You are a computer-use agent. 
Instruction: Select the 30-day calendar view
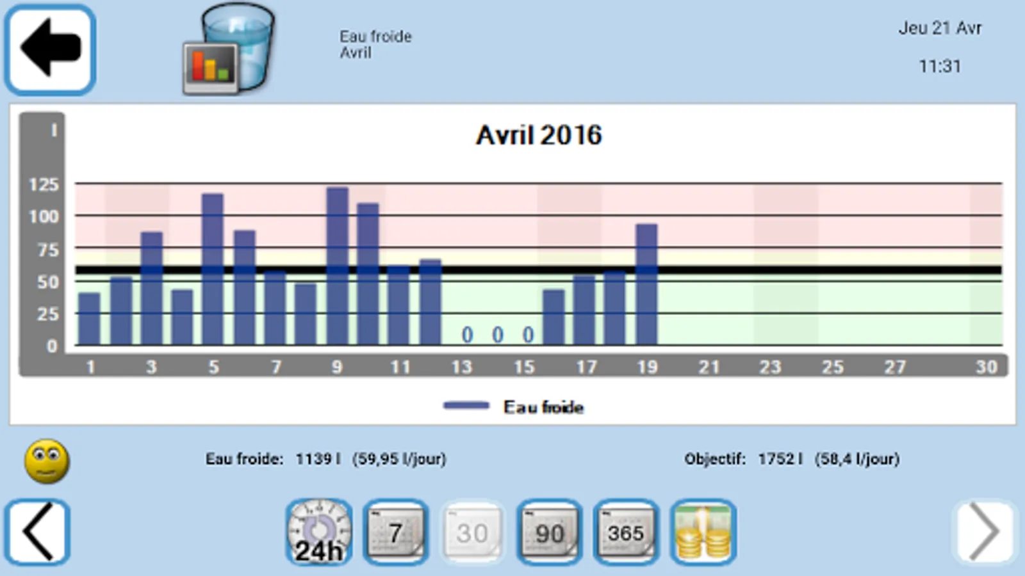point(472,532)
